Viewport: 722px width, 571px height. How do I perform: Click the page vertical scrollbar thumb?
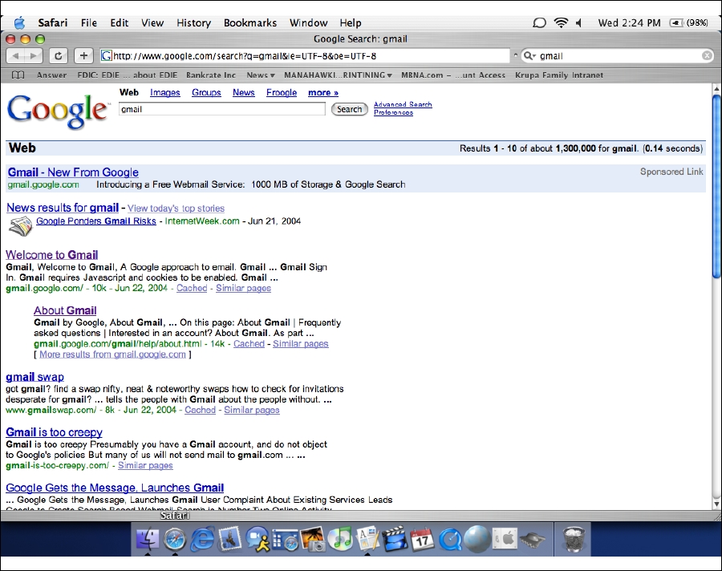[x=716, y=186]
